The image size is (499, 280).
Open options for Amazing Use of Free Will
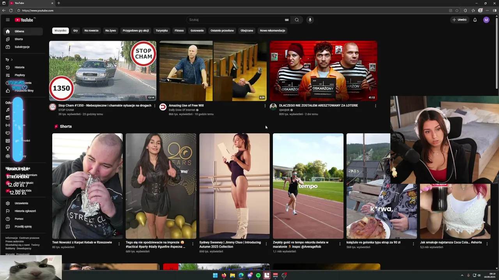265,106
